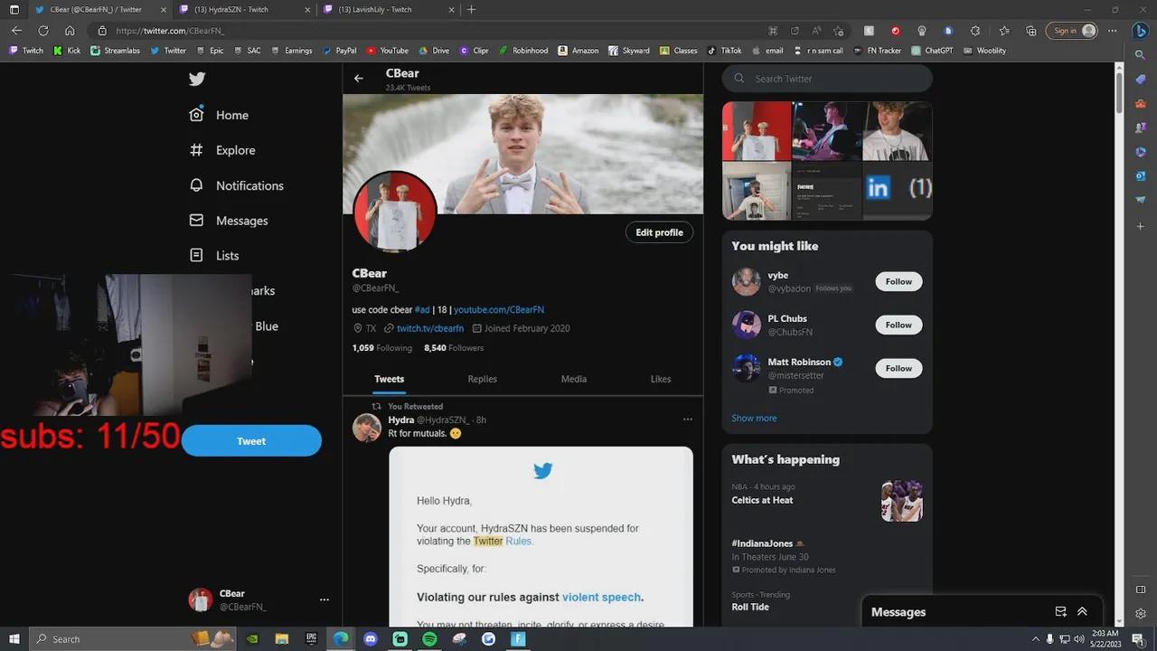Open Home from the Twitter sidebar
Image resolution: width=1157 pixels, height=651 pixels.
coord(219,115)
